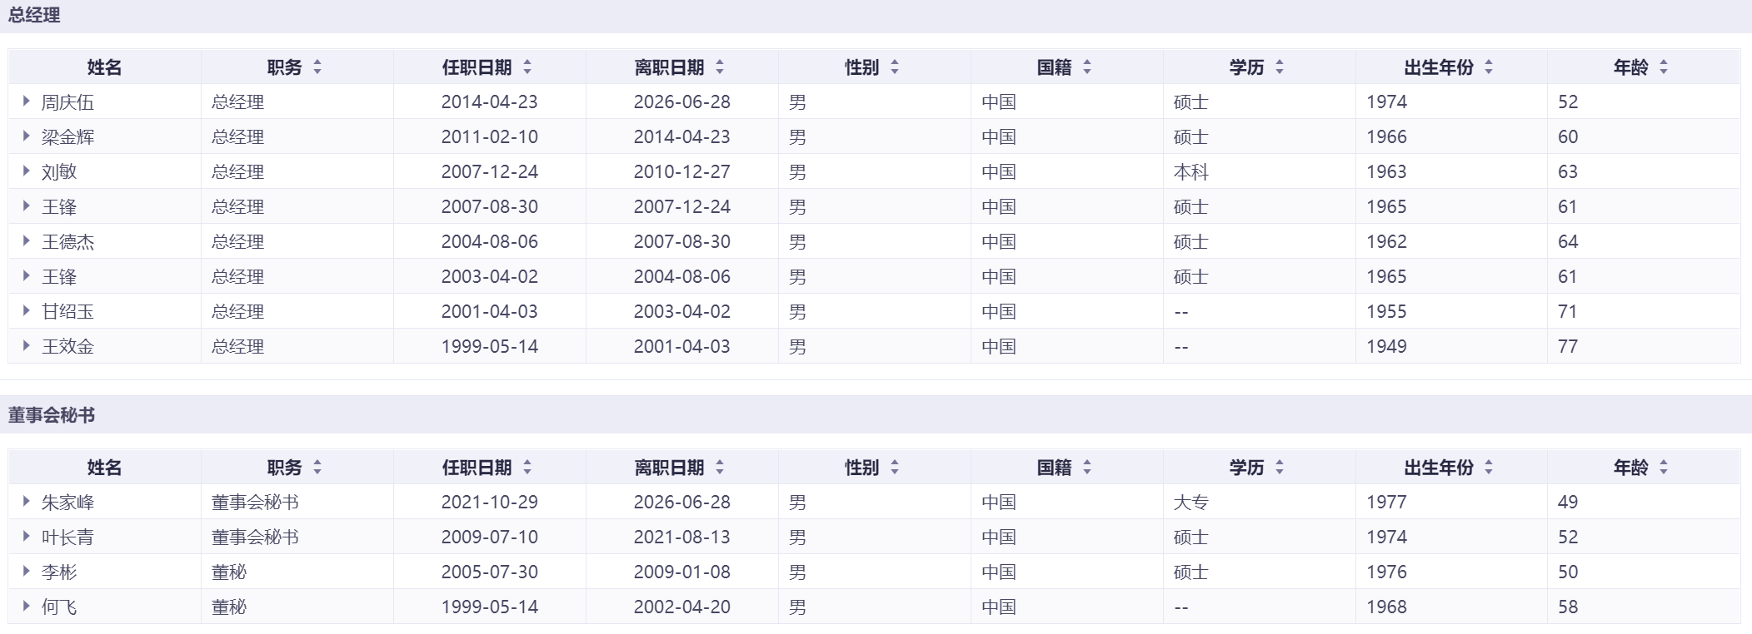Image resolution: width=1752 pixels, height=634 pixels.
Task: Click the 董事会秘书 section header
Action: pyautogui.click(x=52, y=415)
